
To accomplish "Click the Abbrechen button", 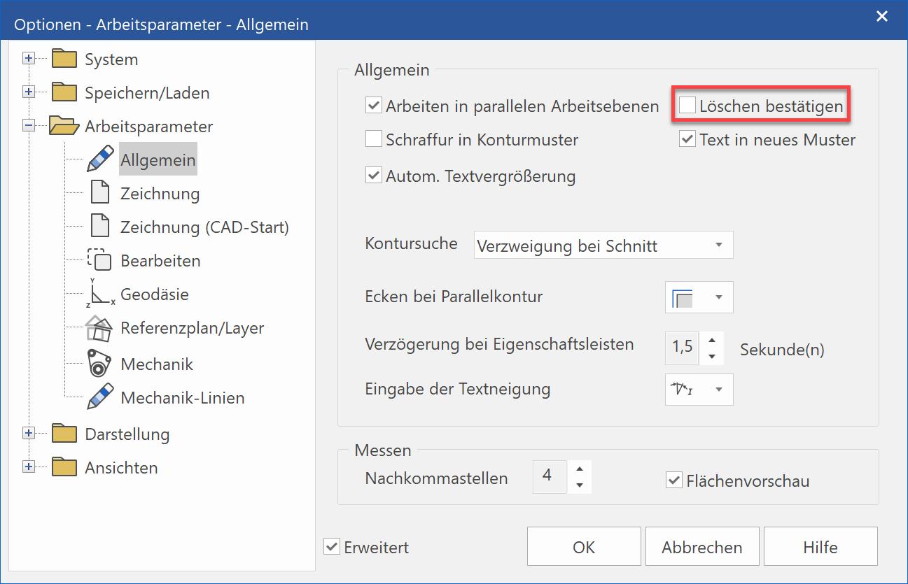I will coord(701,547).
